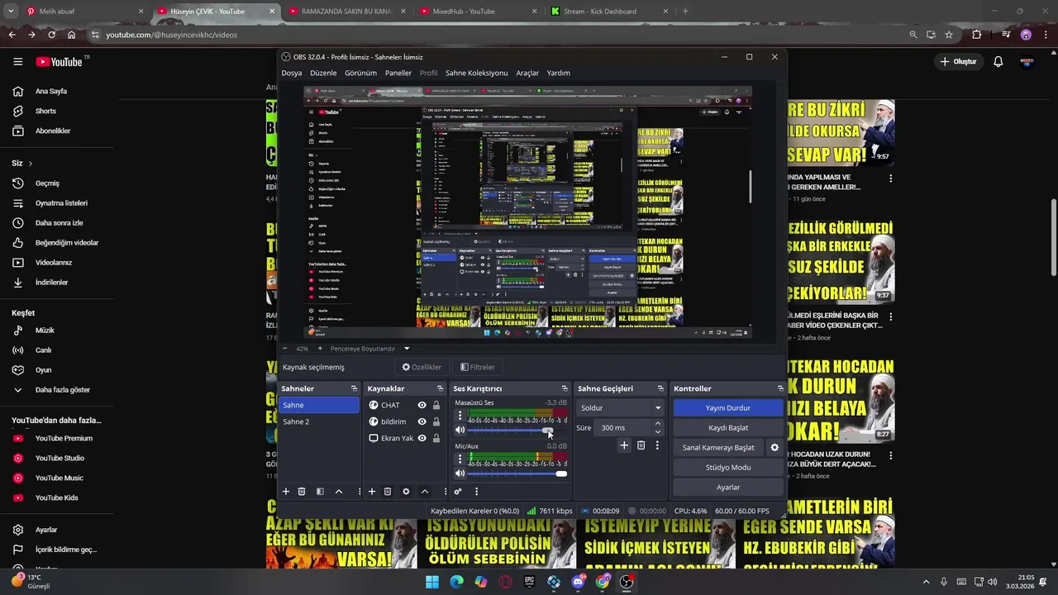Open preview scaling dropdown arrow
The width and height of the screenshot is (1058, 595).
(x=407, y=349)
